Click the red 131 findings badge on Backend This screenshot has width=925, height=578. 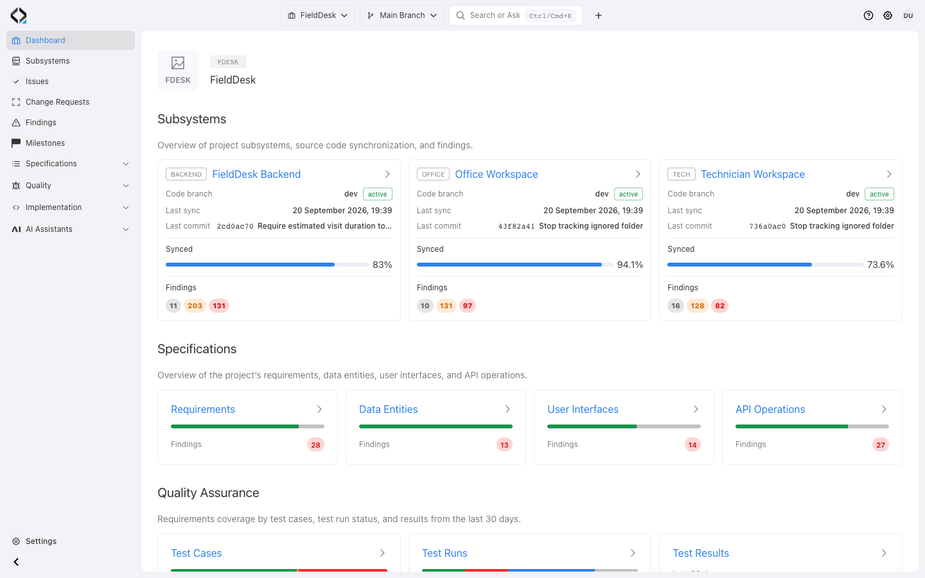pyautogui.click(x=219, y=306)
